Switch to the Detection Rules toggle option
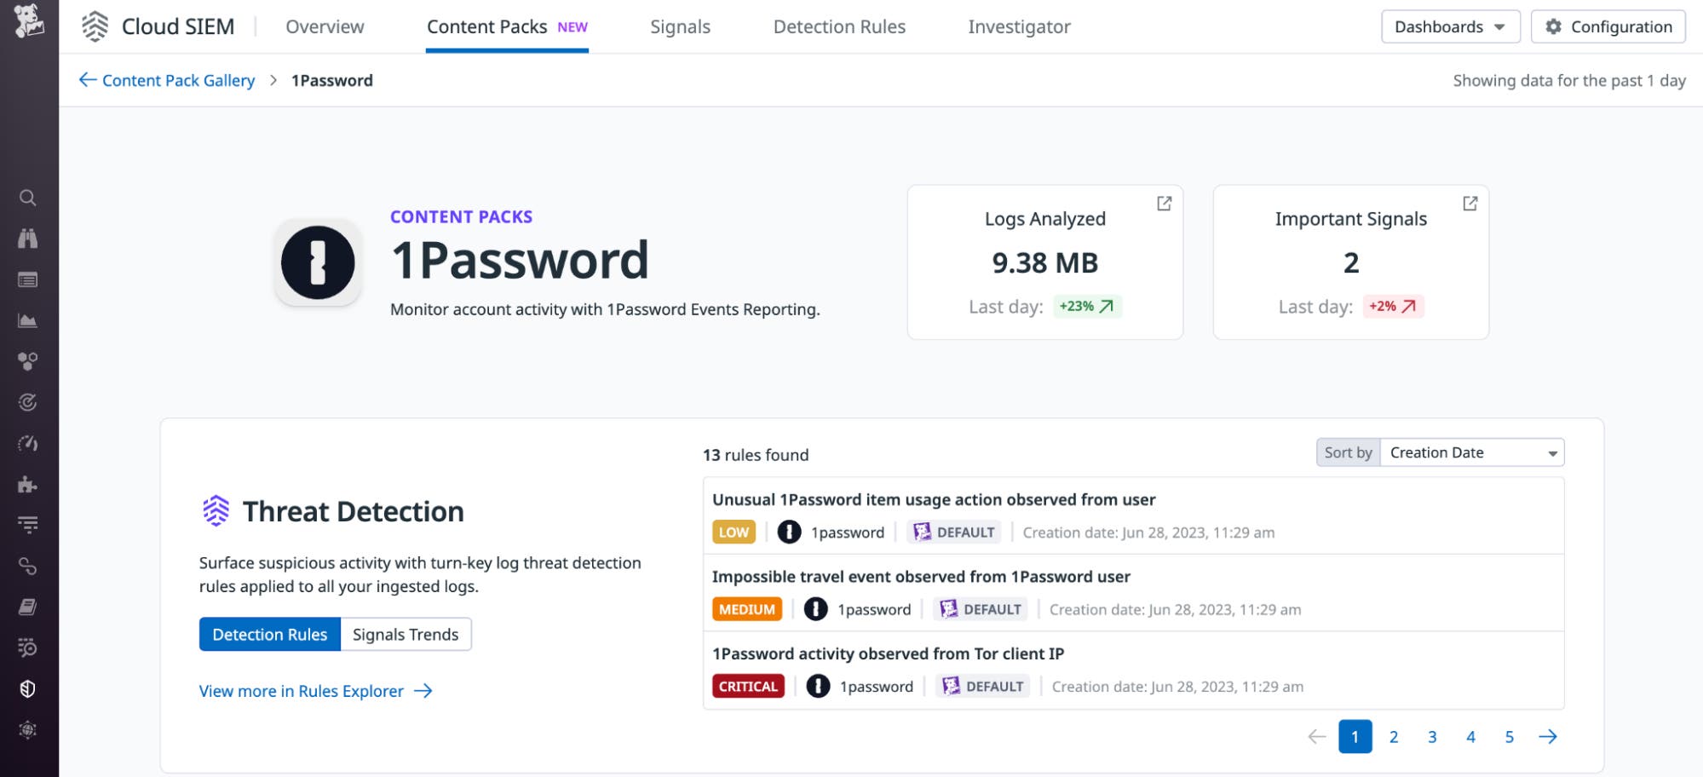The height and width of the screenshot is (777, 1703). (269, 634)
